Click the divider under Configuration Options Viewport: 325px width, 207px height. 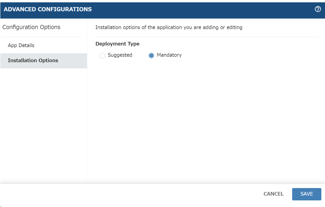click(x=42, y=37)
